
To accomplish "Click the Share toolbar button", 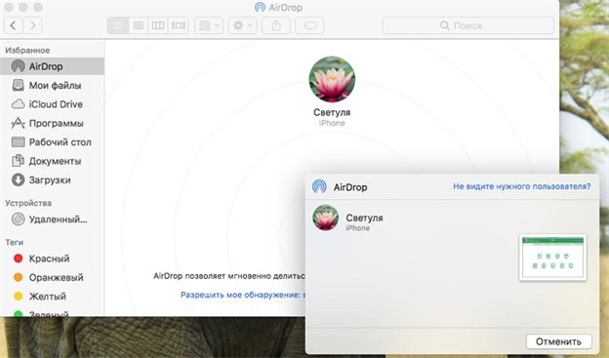I will (x=276, y=25).
